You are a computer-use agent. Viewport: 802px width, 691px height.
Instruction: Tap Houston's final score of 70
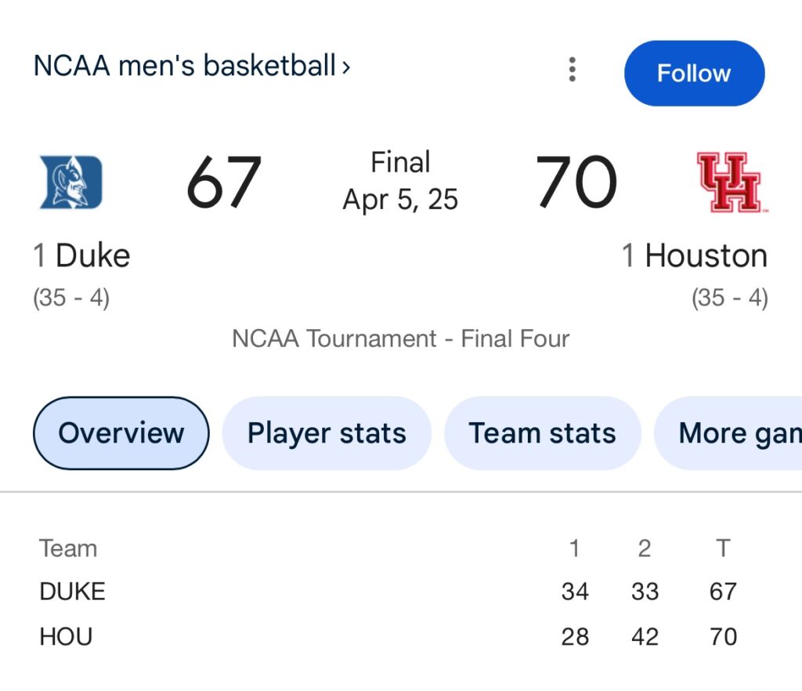point(576,183)
